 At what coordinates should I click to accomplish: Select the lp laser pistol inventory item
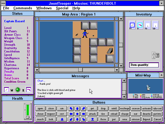(140, 25)
